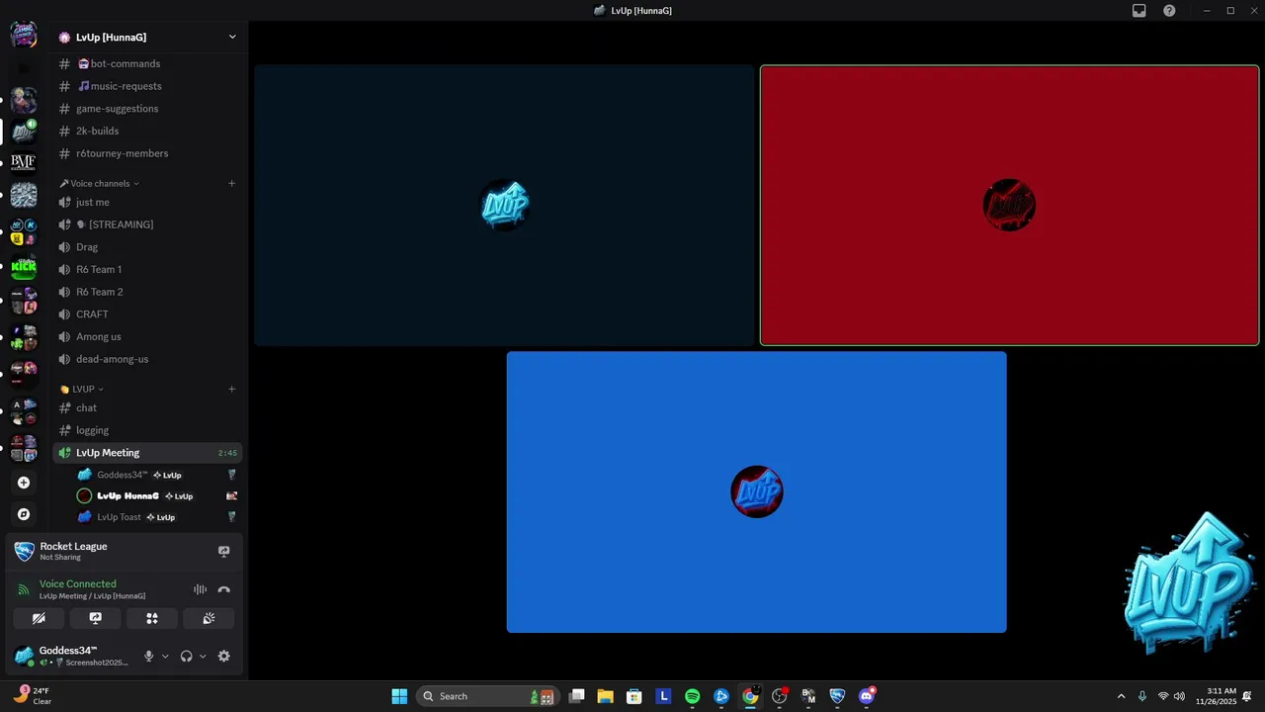Focus the dark navy participant video tile
This screenshot has width=1265, height=712.
pyautogui.click(x=505, y=206)
